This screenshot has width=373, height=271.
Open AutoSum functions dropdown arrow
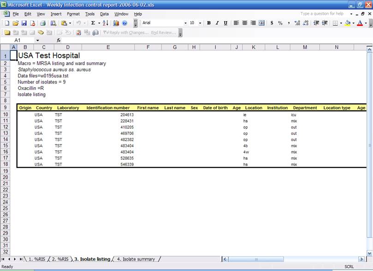pos(99,23)
